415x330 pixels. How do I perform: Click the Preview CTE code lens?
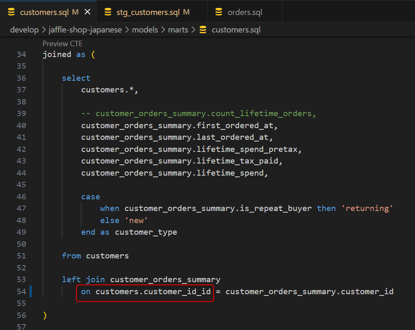tap(62, 44)
